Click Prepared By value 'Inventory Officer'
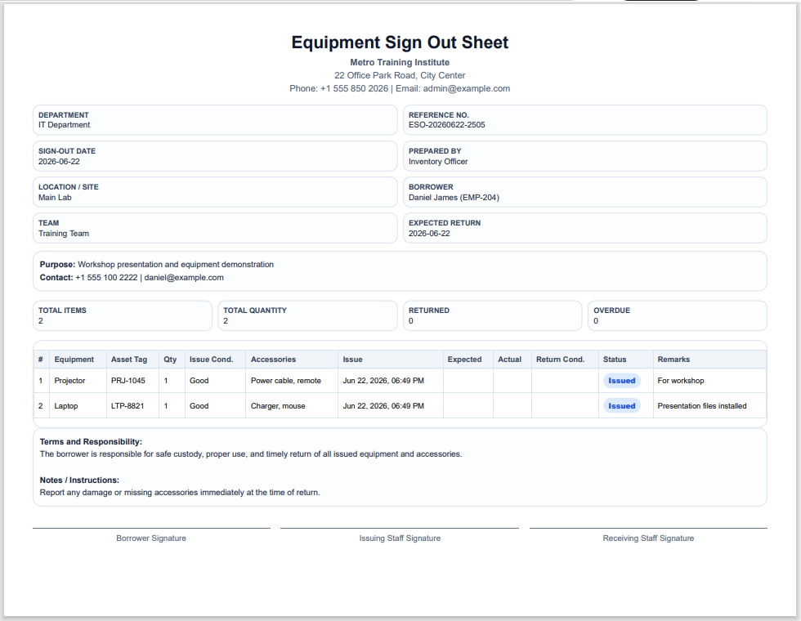 438,162
